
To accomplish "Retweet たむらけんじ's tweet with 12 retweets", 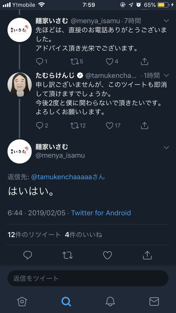I will pyautogui.click(x=74, y=125).
